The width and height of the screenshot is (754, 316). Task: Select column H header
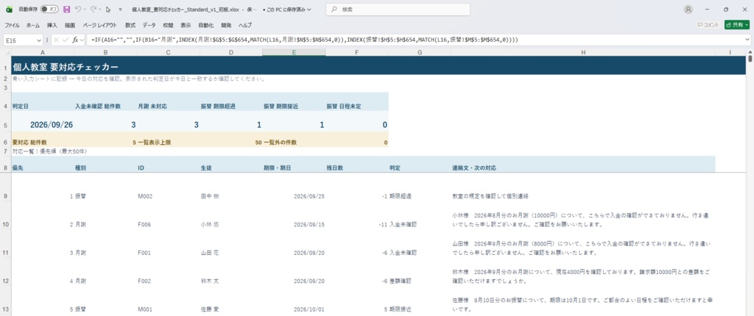[x=583, y=52]
